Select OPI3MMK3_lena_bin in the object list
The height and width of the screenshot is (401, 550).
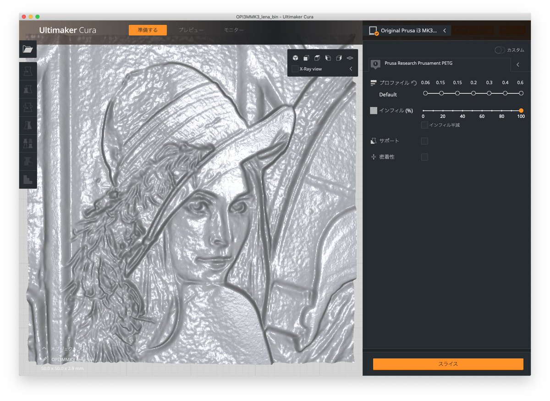tap(72, 360)
